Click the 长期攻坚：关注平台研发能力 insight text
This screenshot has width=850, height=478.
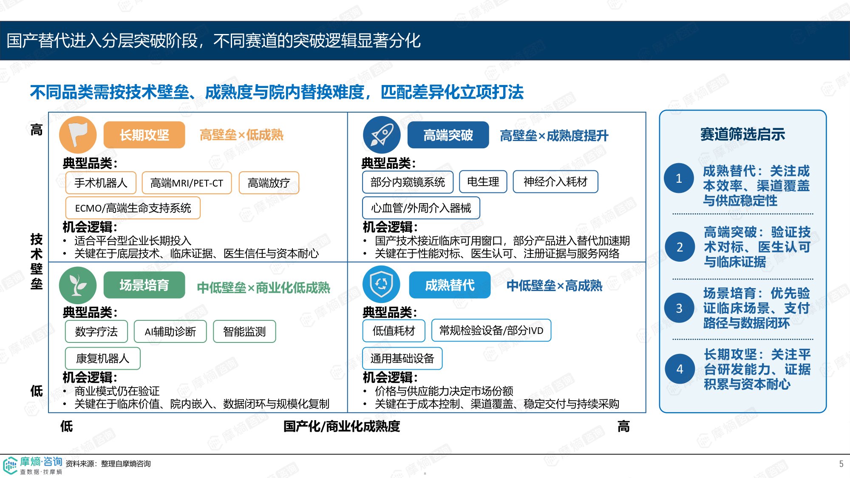point(757,369)
